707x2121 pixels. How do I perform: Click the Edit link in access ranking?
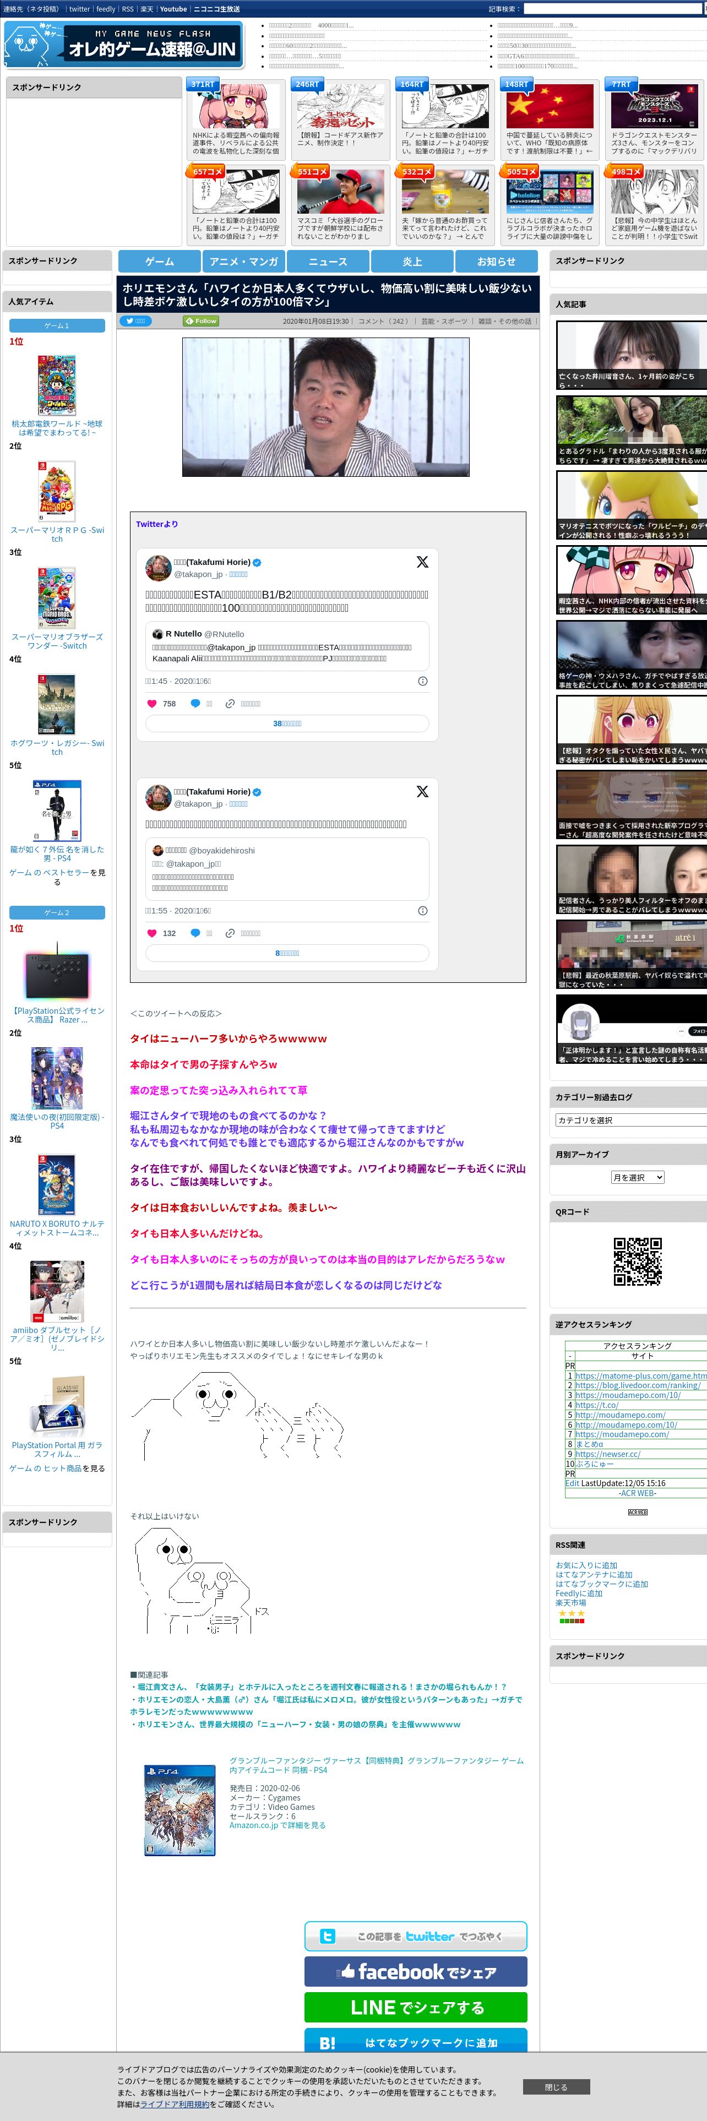[572, 1483]
